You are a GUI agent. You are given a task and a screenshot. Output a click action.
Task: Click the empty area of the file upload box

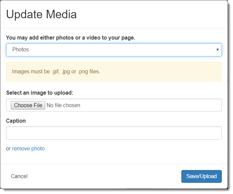click(x=150, y=105)
